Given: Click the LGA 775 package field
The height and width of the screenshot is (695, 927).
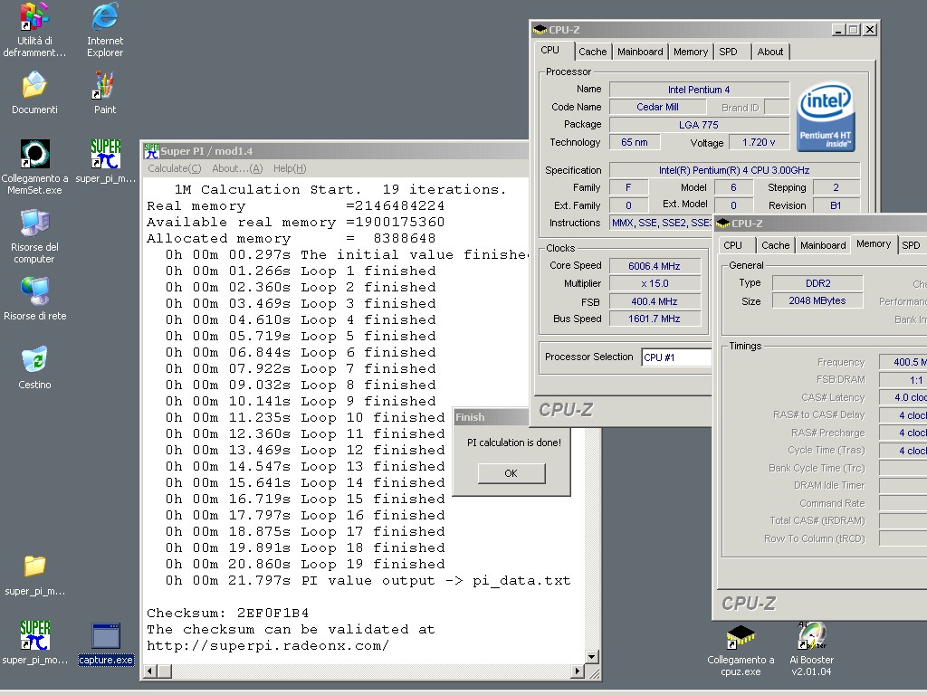Looking at the screenshot, I should point(699,125).
